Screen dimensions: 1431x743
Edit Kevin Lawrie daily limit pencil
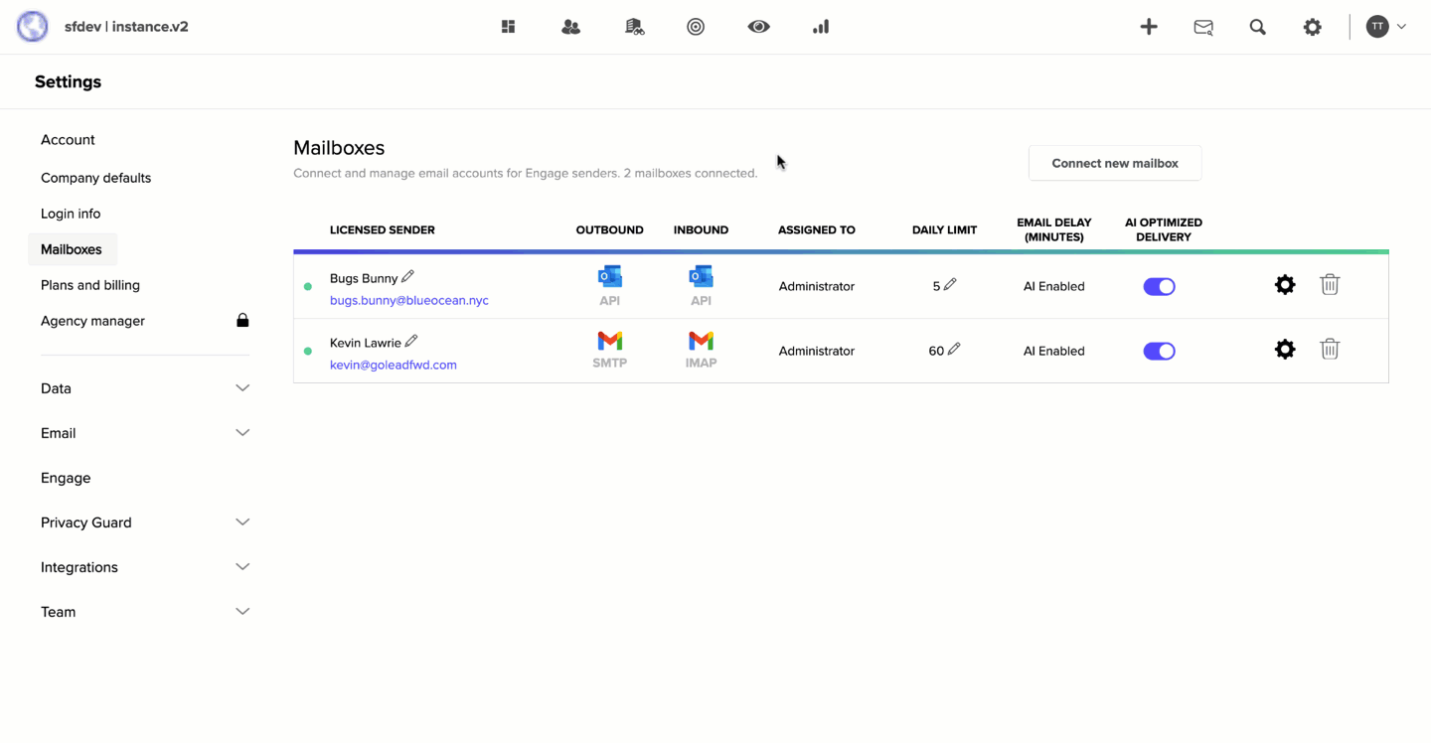click(954, 349)
